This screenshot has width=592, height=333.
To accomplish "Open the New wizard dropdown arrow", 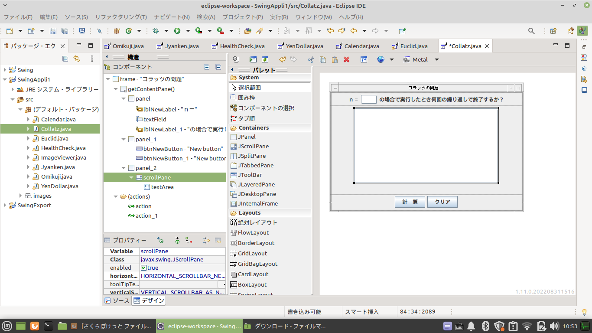I will [x=20, y=31].
